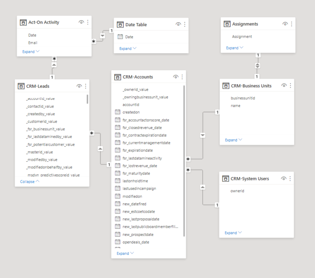Select bidirectional arrow between Assignments and Business Units
Viewport: 315px width, 278px height.
257,65
